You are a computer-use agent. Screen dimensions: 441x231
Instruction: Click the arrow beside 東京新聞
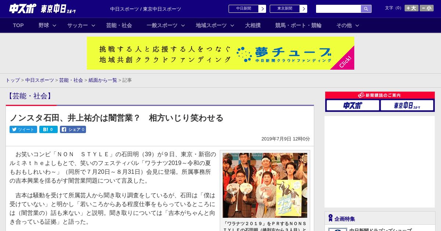(304, 9)
